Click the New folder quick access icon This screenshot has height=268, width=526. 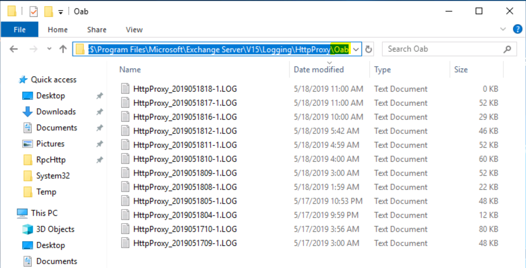[x=49, y=12]
